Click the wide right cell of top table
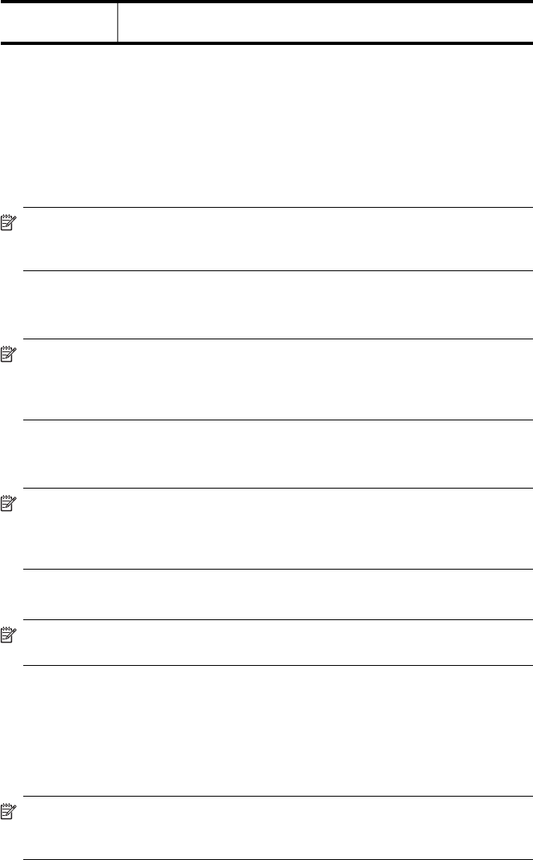 click(x=325, y=22)
